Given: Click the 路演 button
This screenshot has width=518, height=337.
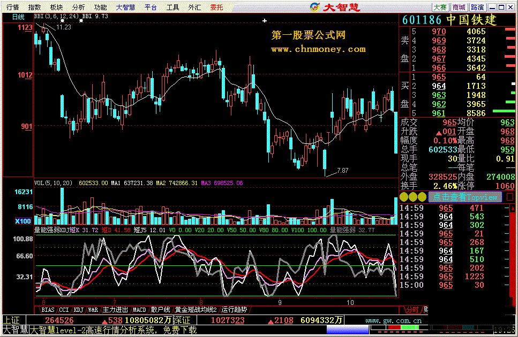Looking at the screenshot, I should [477, 7].
